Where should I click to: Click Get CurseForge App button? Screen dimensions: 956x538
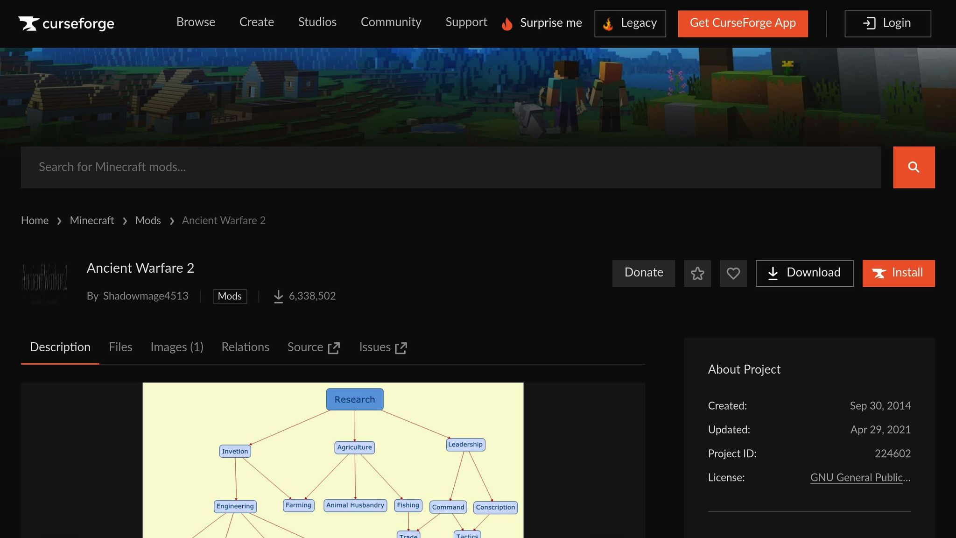pos(743,24)
